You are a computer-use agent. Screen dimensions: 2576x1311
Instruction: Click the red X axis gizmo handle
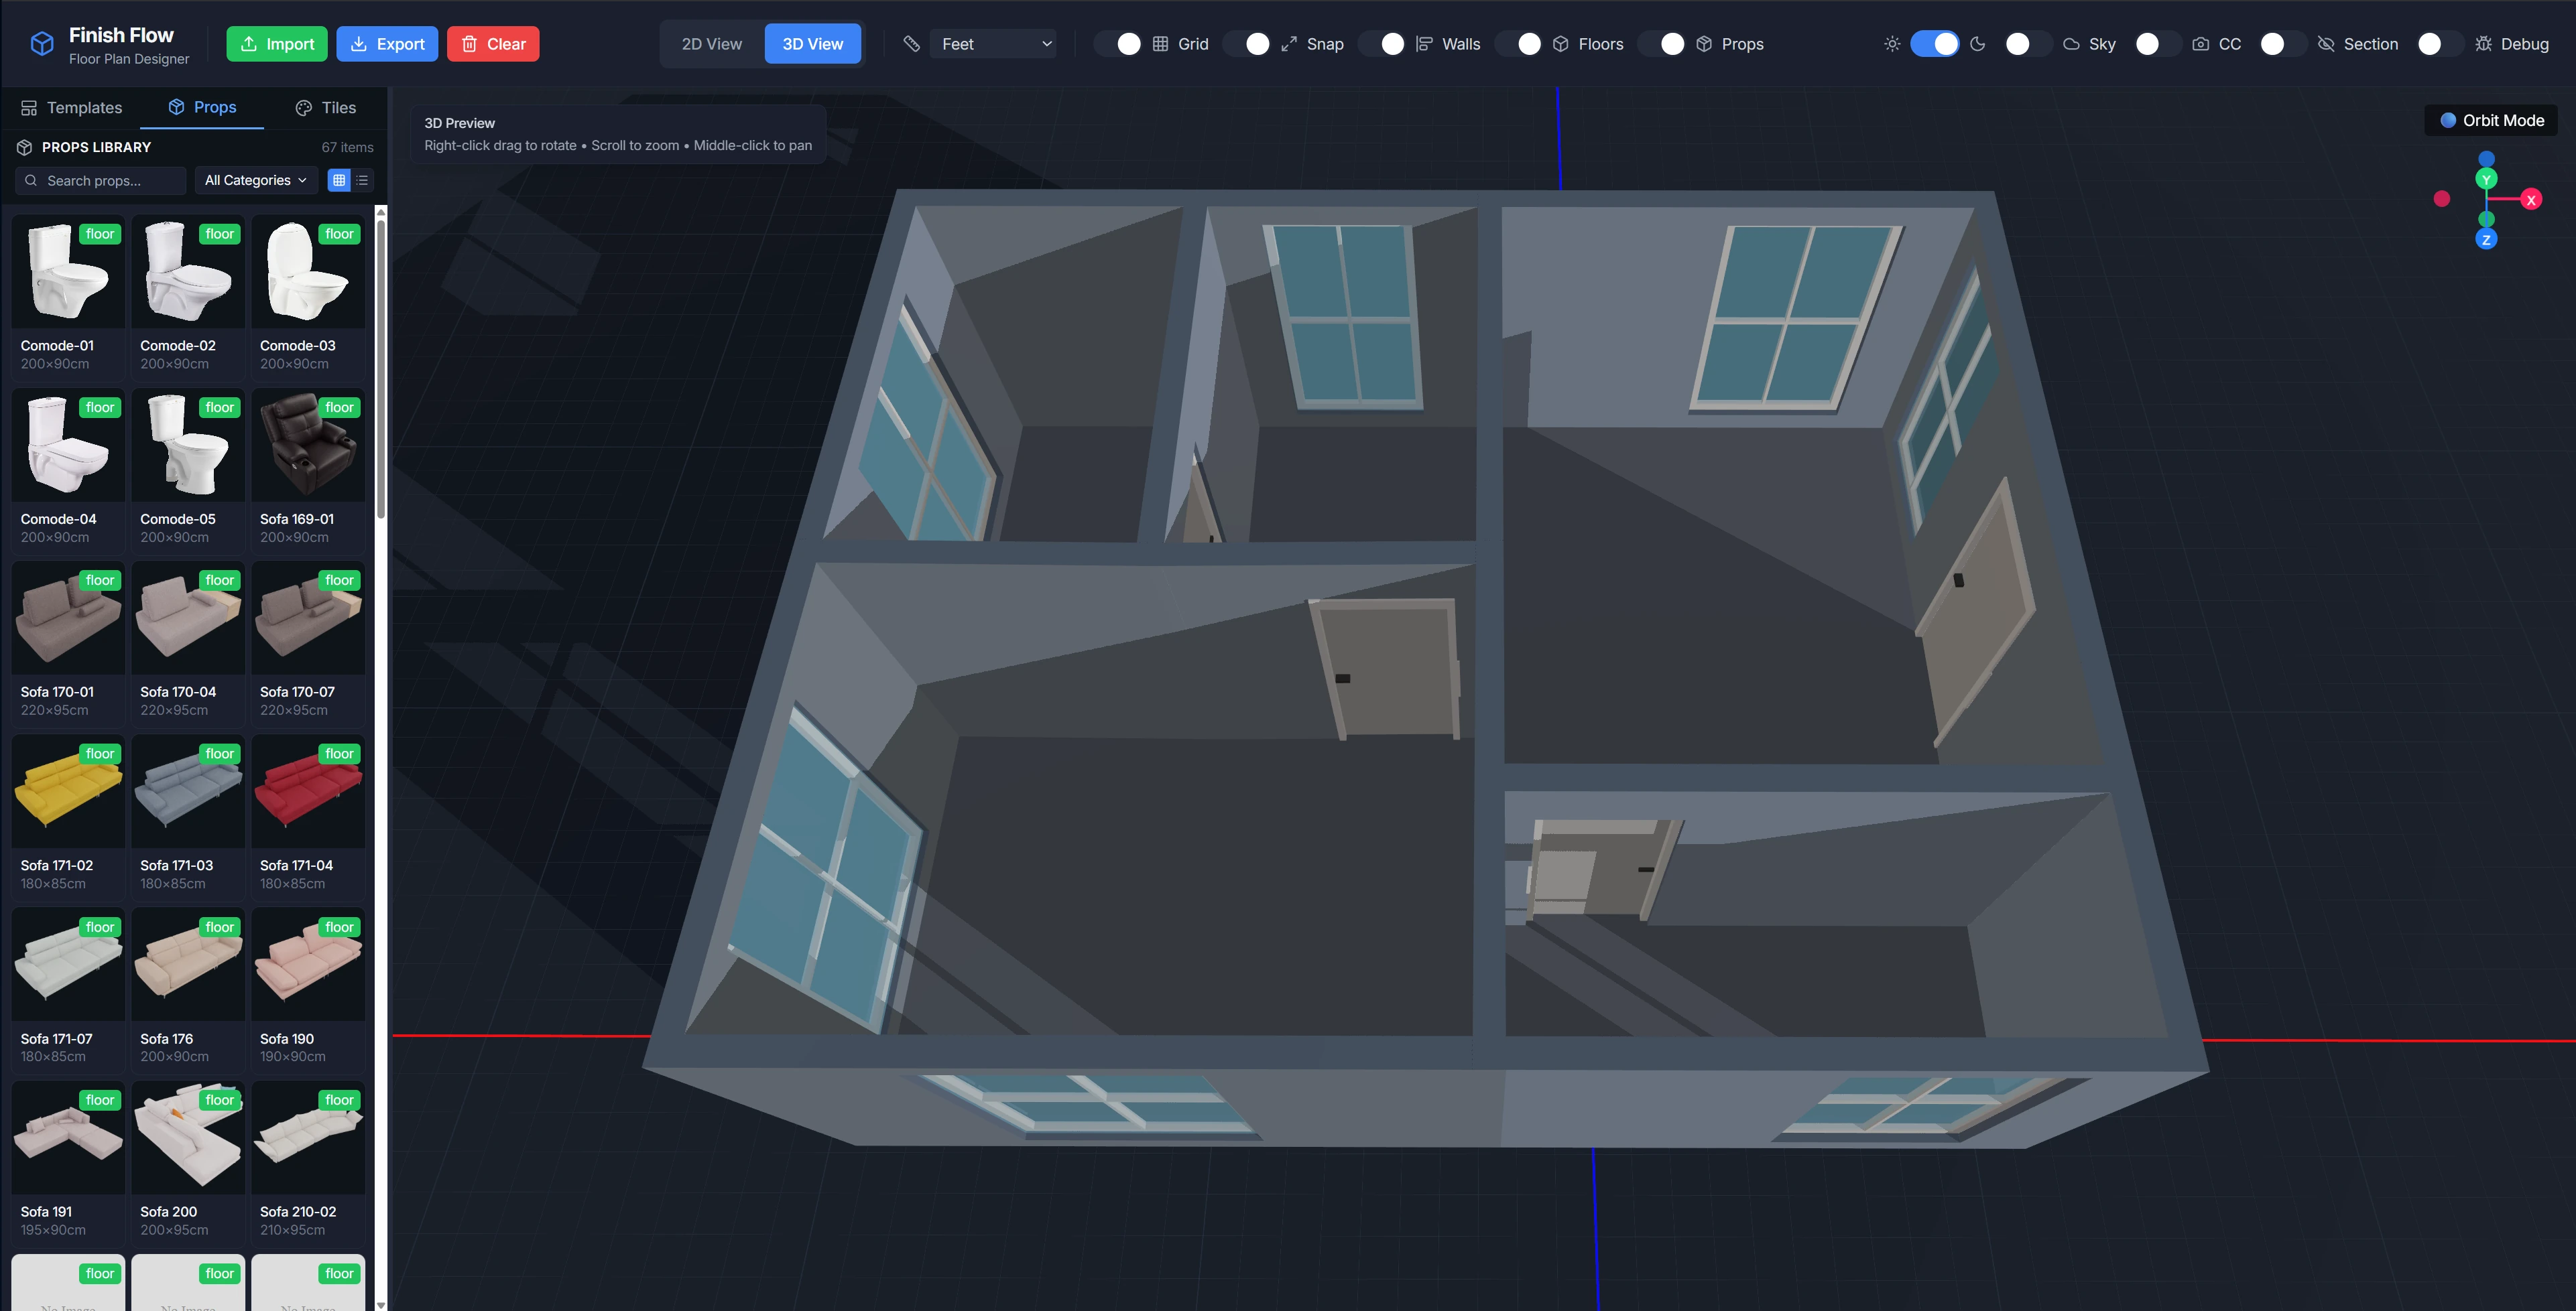[x=2531, y=200]
